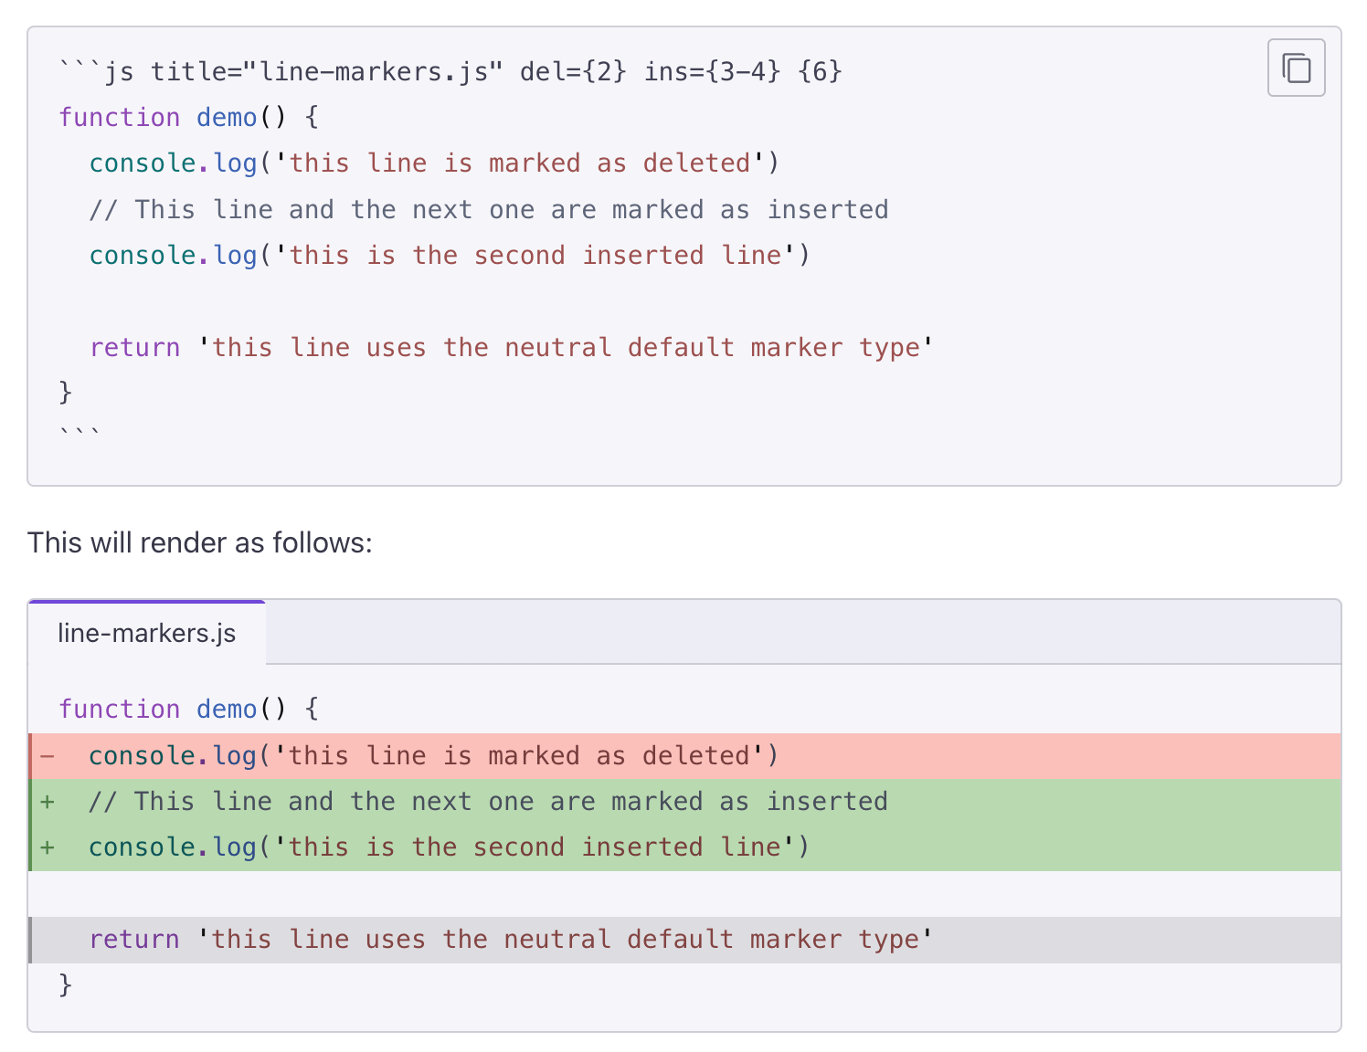Click the closing brace in rendered block
1367x1052 pixels.
pos(66,984)
